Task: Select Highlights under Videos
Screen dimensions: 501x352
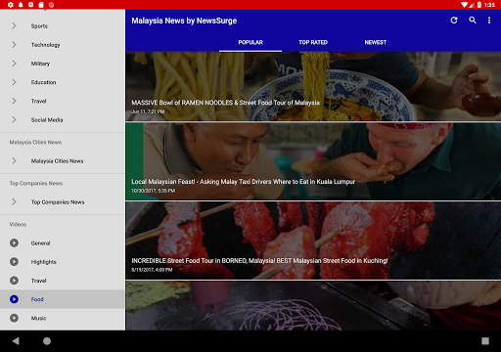Action: click(63, 262)
